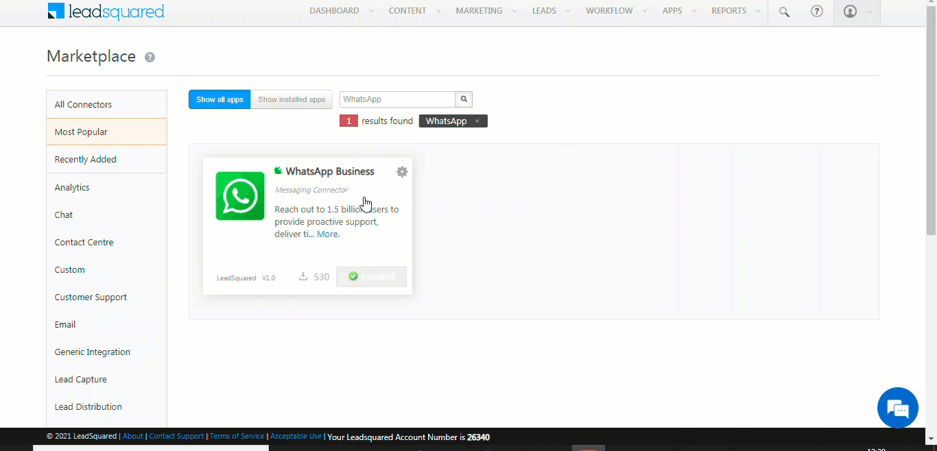Open the DASHBOARD menu
The height and width of the screenshot is (451, 937).
pyautogui.click(x=334, y=11)
